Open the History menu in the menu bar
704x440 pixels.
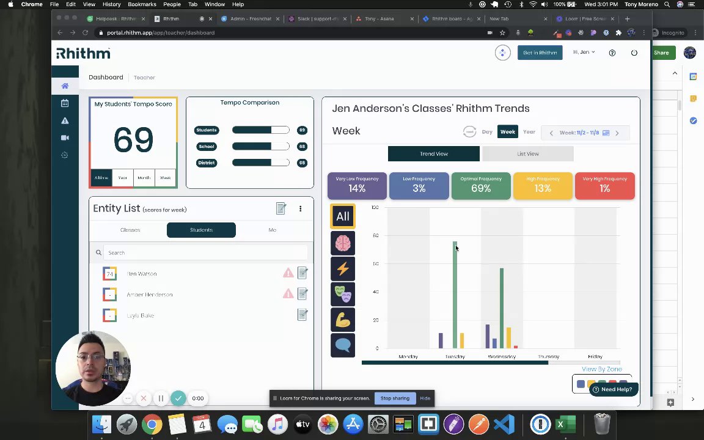(111, 4)
